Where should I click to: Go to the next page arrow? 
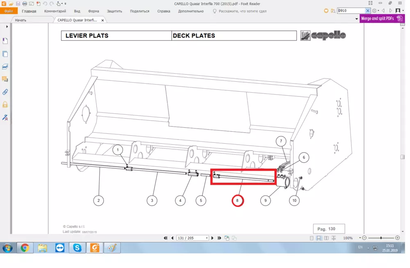212,238
